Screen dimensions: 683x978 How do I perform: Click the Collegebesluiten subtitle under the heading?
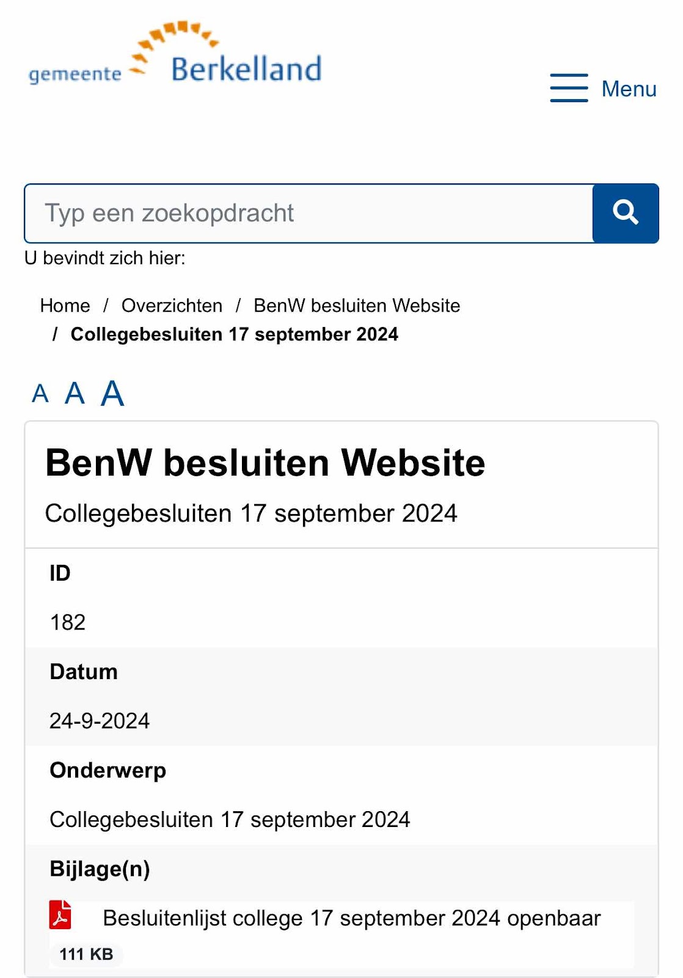coord(251,513)
